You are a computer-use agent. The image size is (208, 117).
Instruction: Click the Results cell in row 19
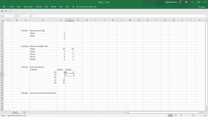pos(70,70)
